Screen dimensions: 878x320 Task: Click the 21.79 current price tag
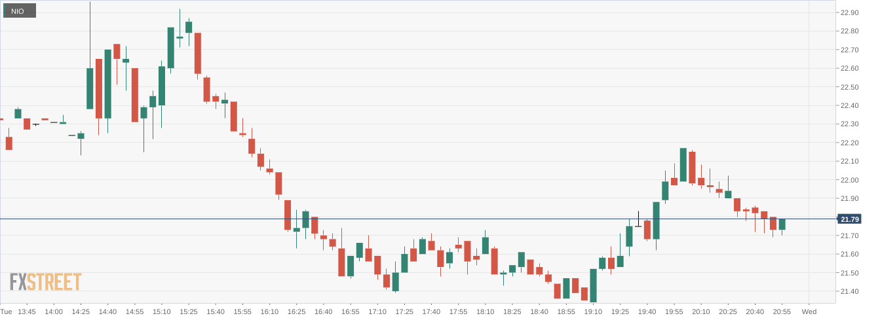[x=849, y=219]
